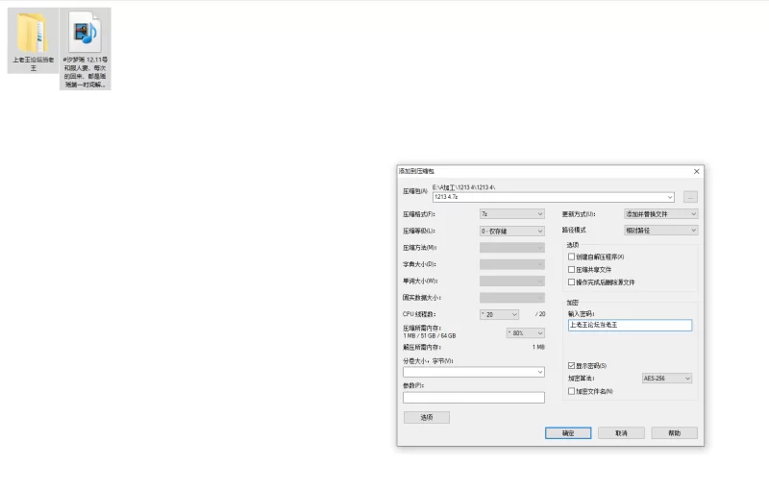Screen dimensions: 769x490
Task: Expand the 路径模式 dropdown
Action: click(660, 231)
